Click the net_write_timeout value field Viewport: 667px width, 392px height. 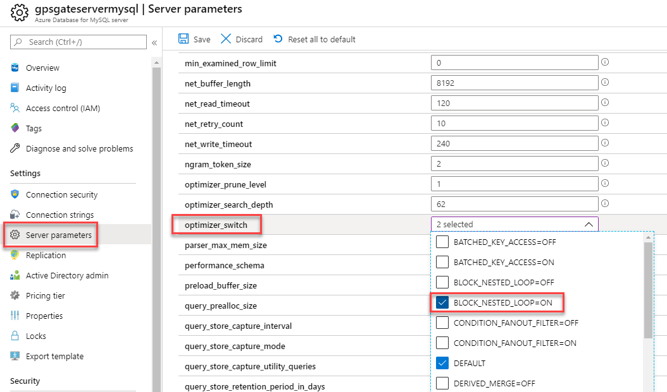click(x=514, y=143)
